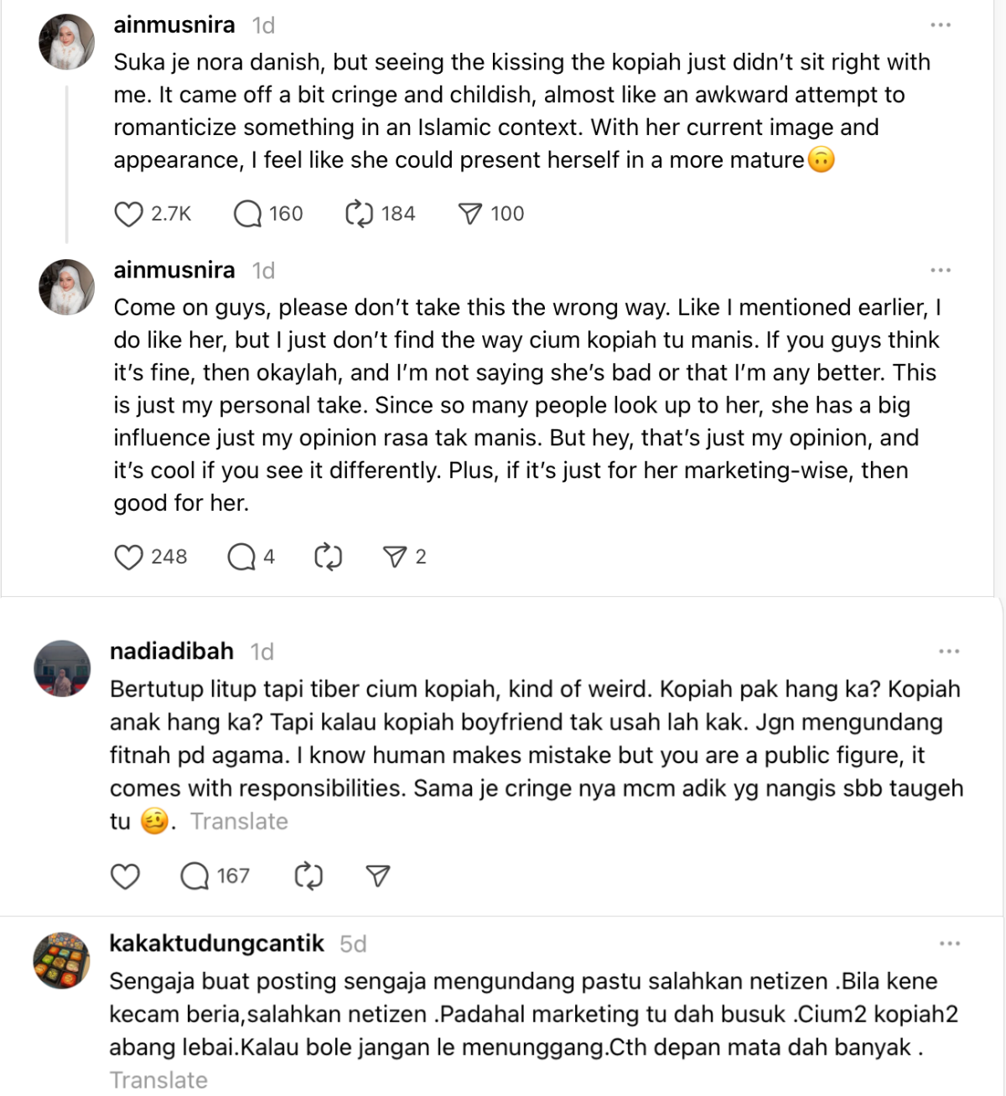The width and height of the screenshot is (1006, 1096).
Task: Share the post with 100 shares
Action: (470, 215)
